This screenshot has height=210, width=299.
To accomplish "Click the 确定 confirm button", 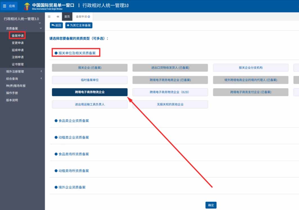I will pos(211,205).
